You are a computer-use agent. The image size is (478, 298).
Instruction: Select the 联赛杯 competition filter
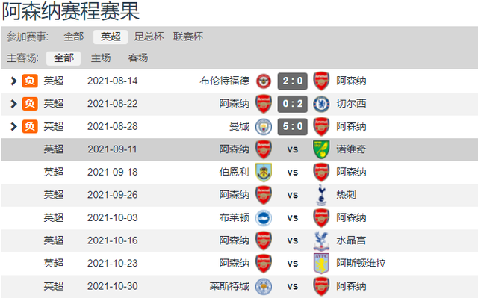tap(187, 37)
